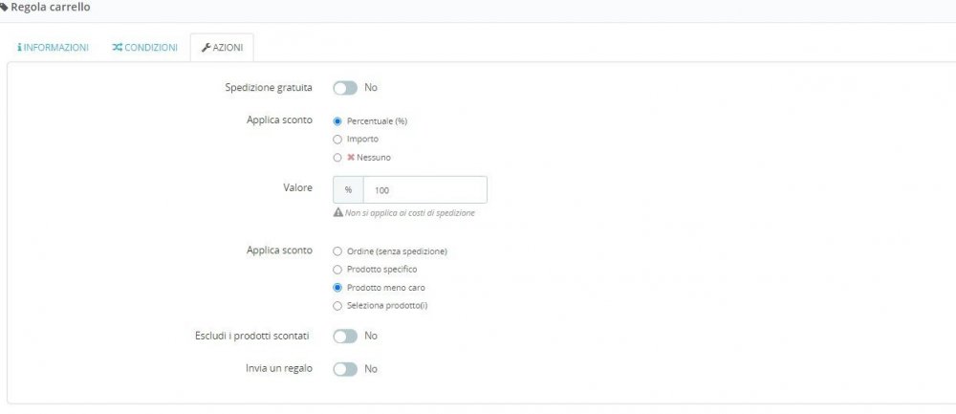Toggle Escludi i prodotti scontati switch
The height and width of the screenshot is (414, 956).
point(345,336)
